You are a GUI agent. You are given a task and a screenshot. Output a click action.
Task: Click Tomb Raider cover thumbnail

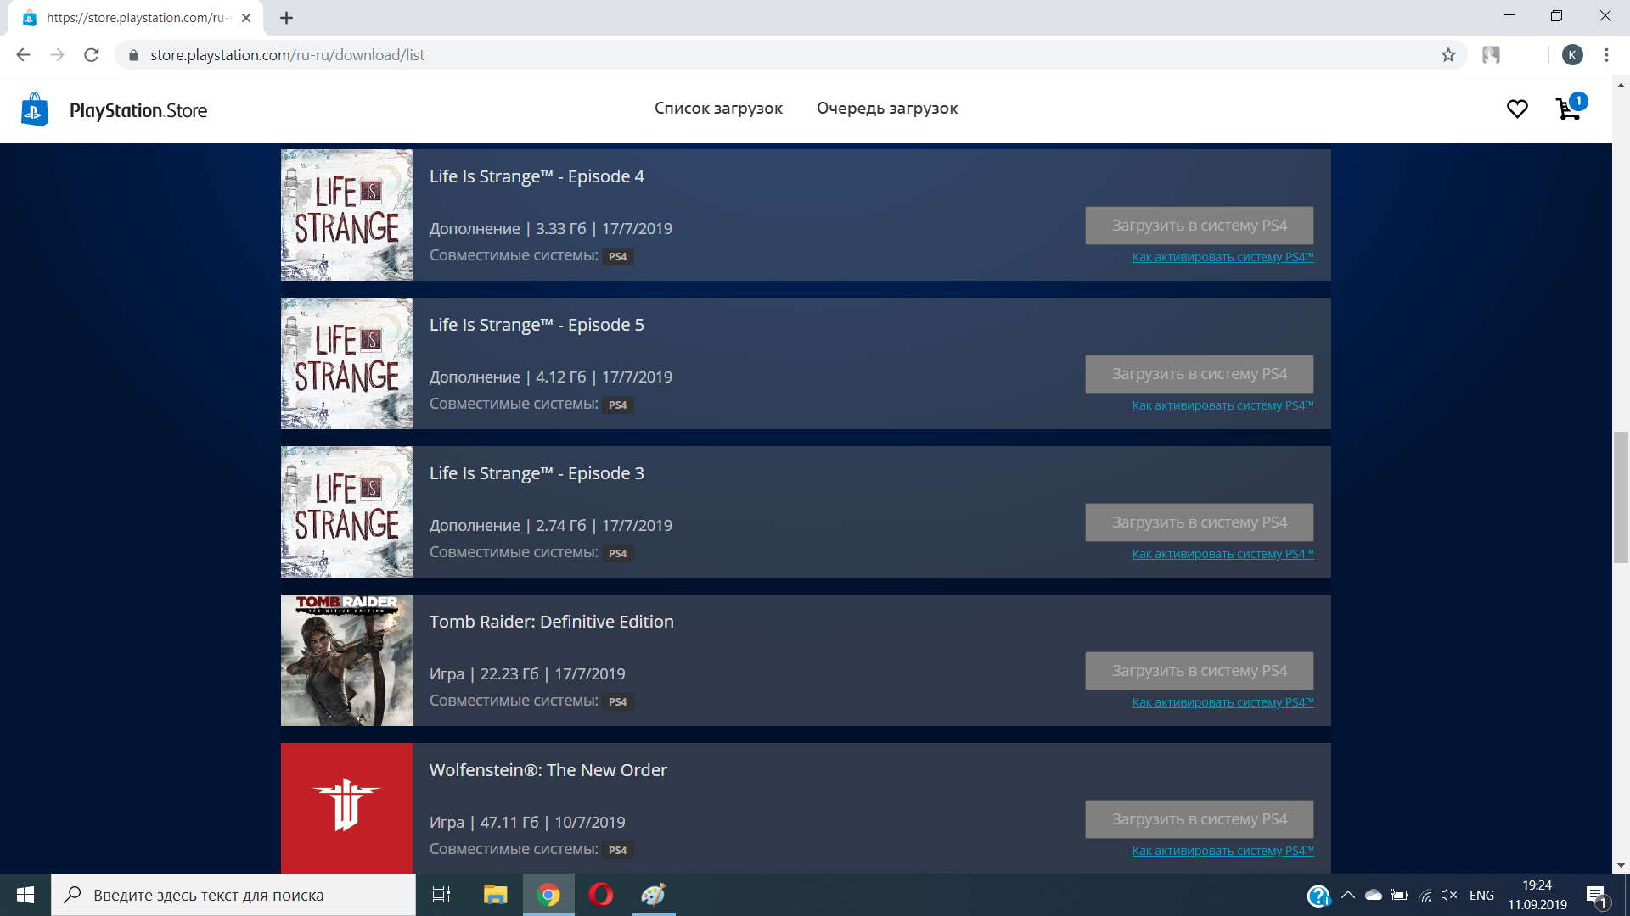point(346,660)
